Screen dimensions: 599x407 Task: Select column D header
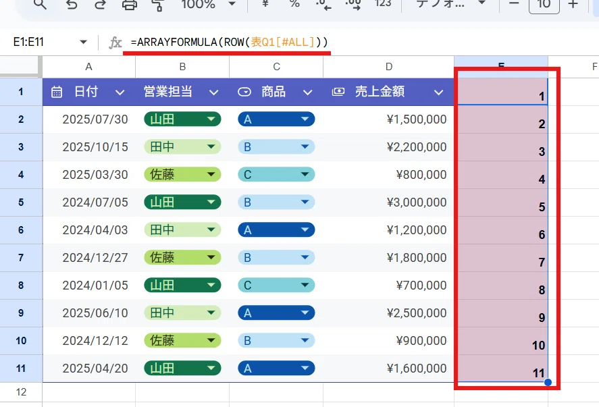tap(389, 67)
